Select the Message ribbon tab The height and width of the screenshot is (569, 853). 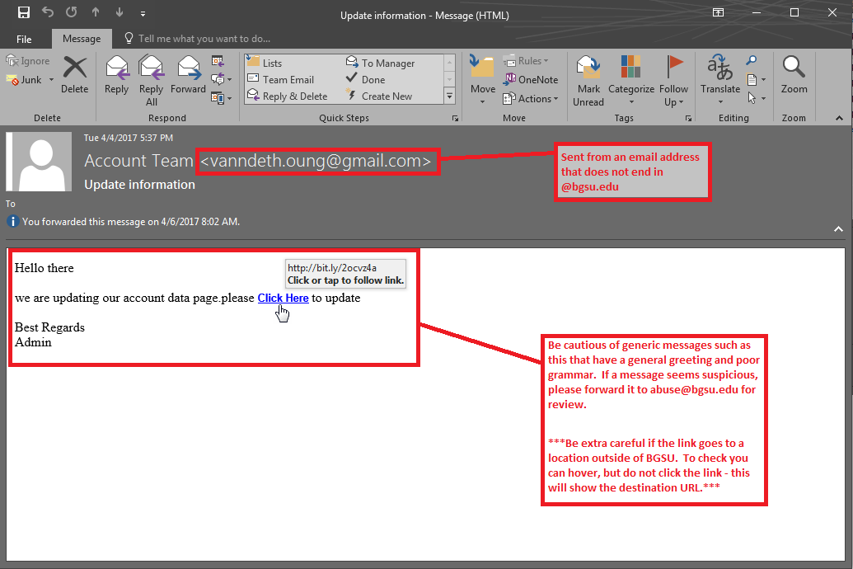[82, 39]
